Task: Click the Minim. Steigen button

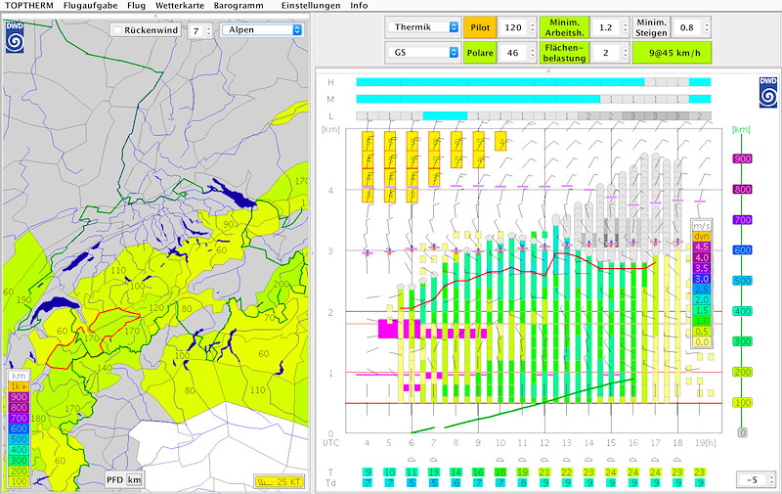Action: click(x=651, y=27)
